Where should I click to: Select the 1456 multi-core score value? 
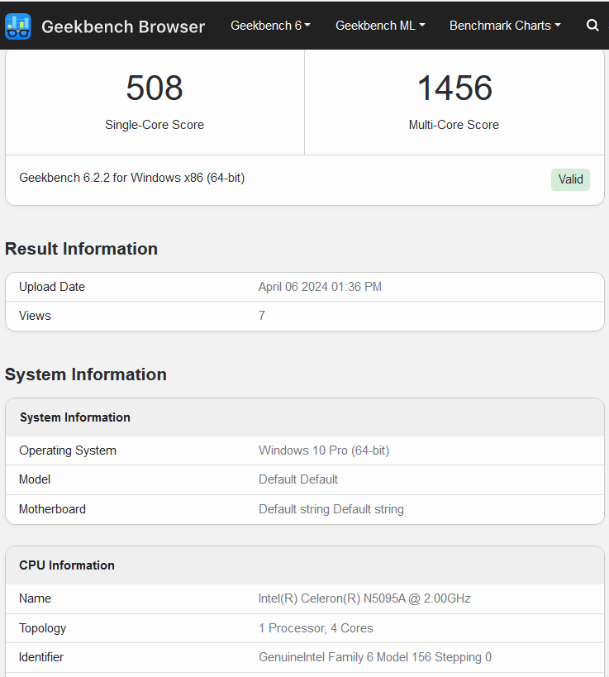(x=454, y=88)
